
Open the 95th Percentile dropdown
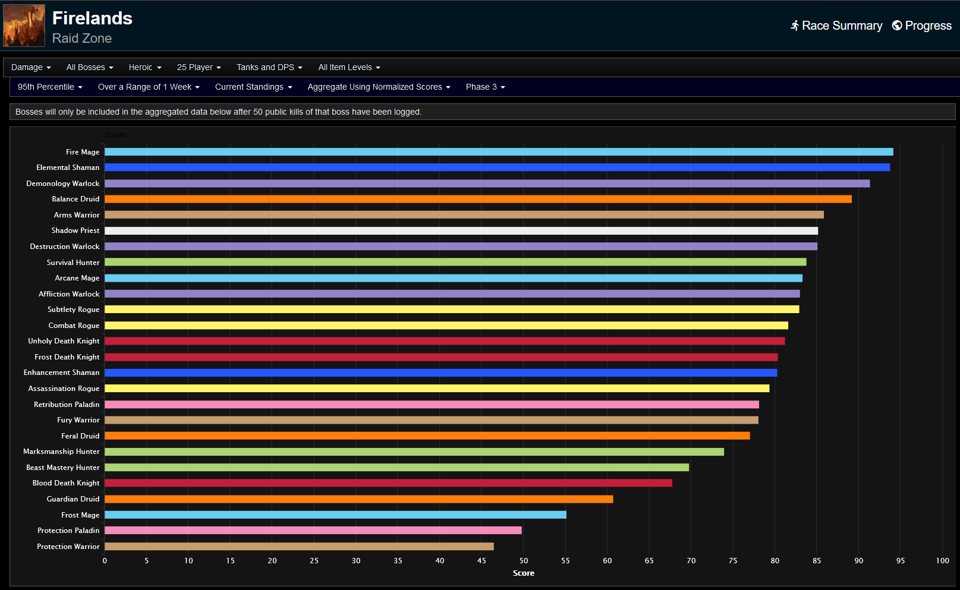[x=50, y=87]
